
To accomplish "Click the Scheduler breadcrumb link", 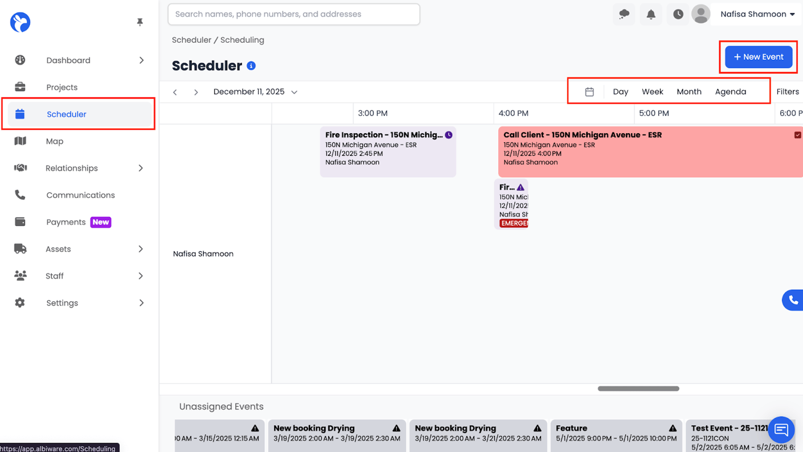I will (191, 40).
